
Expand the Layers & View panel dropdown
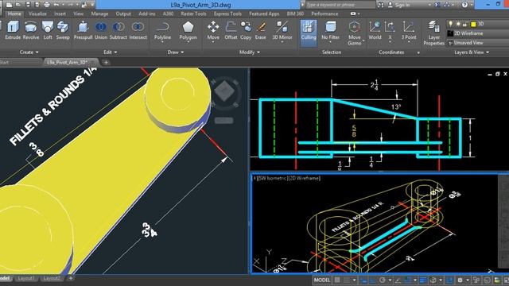472,52
